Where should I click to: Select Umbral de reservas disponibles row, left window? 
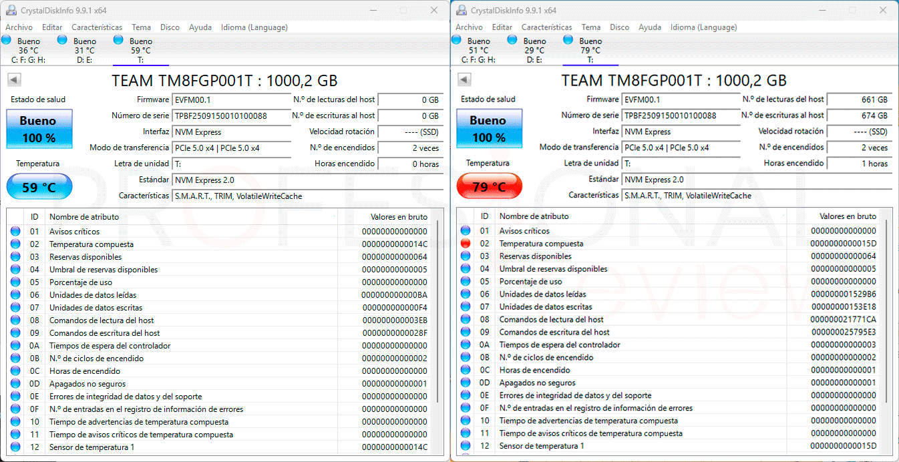(220, 270)
